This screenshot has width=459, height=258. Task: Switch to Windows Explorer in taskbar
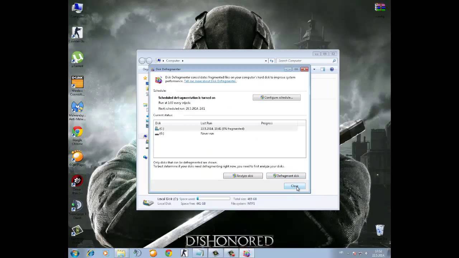[x=121, y=253]
